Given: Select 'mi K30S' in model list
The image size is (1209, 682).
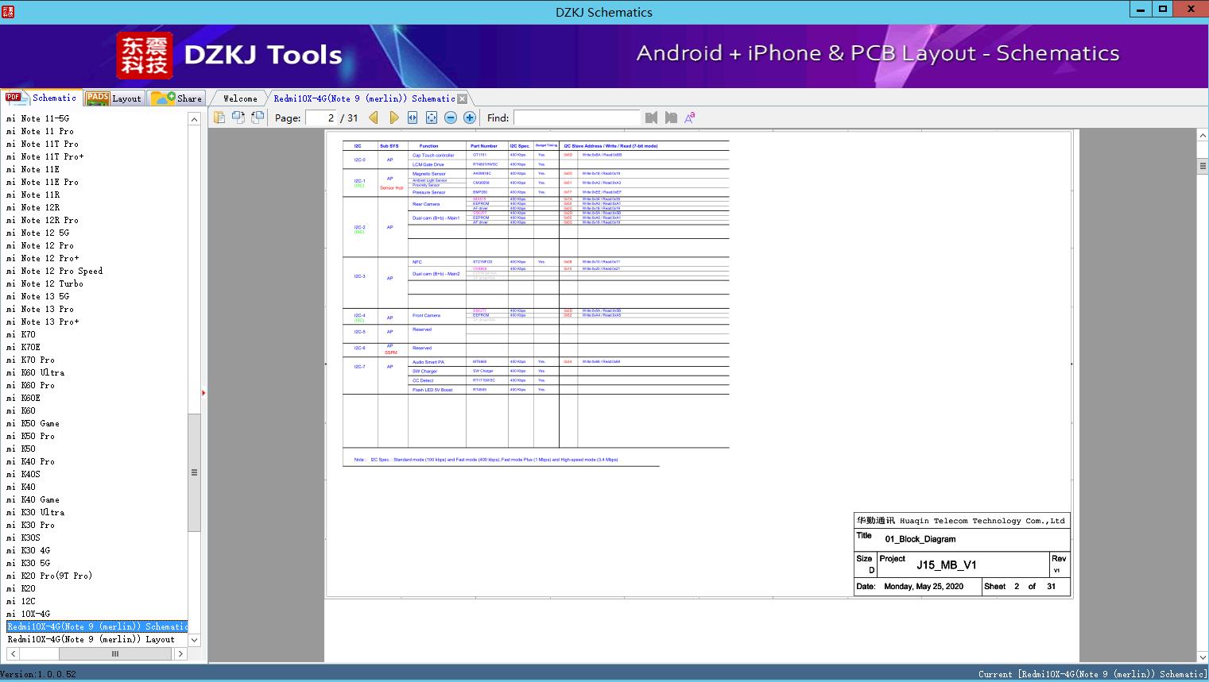Looking at the screenshot, I should (x=23, y=538).
